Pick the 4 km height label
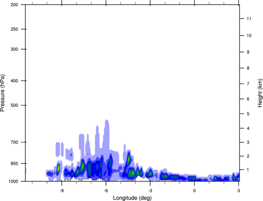This screenshot has height=201, width=263. pos(248,128)
